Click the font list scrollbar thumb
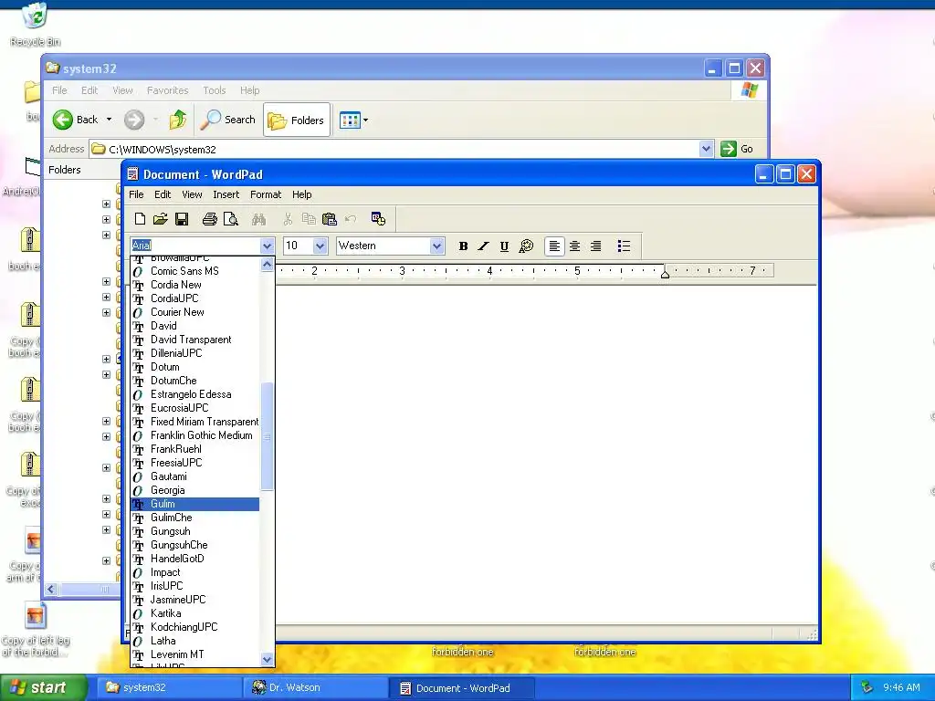935x701 pixels. pos(268,436)
